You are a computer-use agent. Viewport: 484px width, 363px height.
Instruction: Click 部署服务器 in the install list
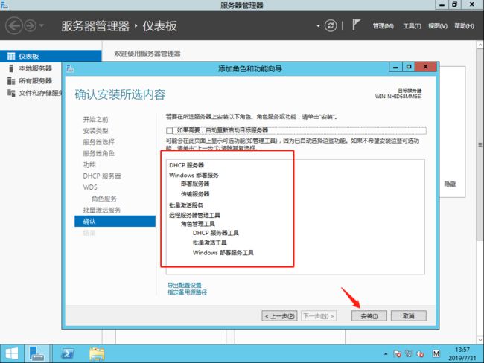pos(195,184)
